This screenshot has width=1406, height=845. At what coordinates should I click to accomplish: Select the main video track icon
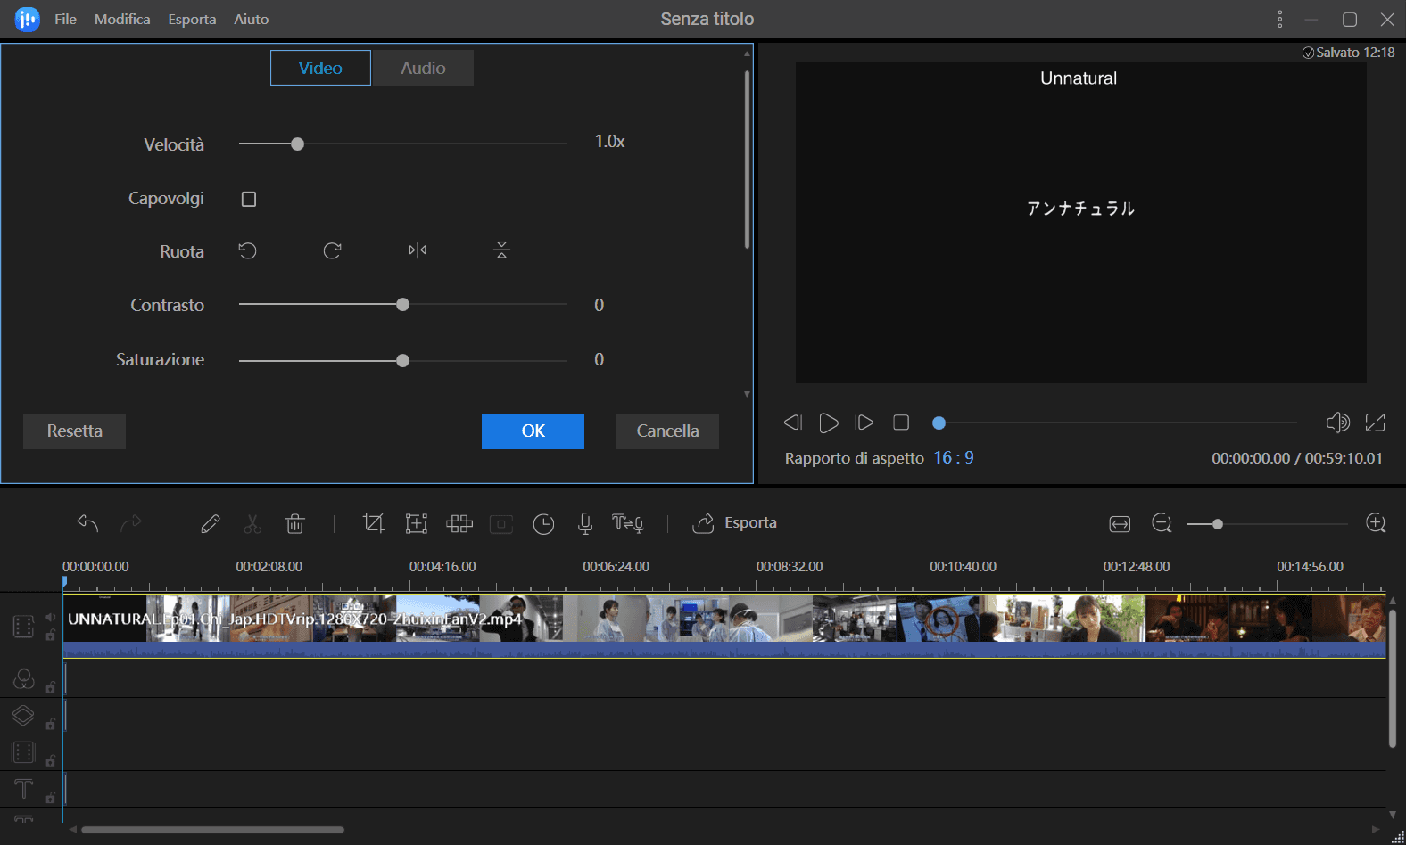point(23,627)
